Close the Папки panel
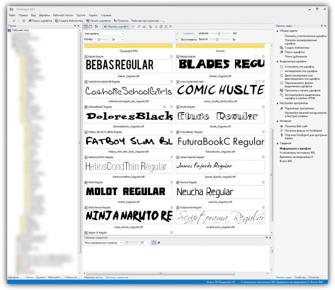This screenshot has width=335, height=290. [x=79, y=26]
